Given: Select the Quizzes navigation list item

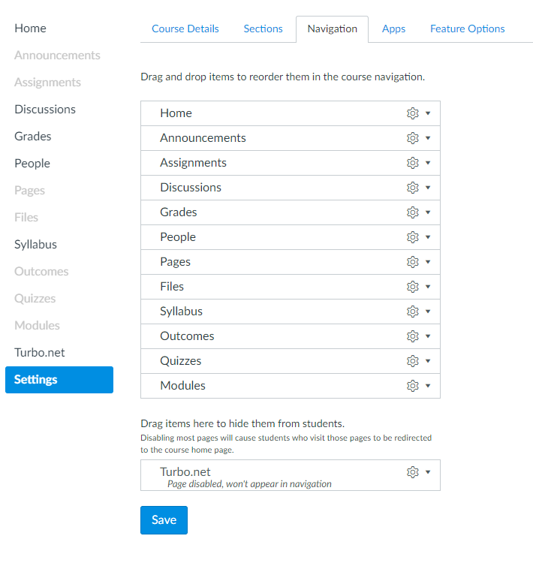Looking at the screenshot, I should click(181, 361).
